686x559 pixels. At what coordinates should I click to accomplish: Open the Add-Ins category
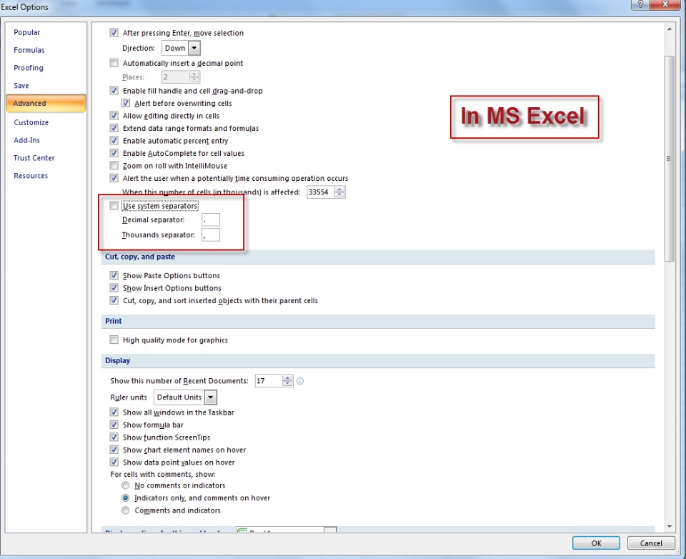(26, 140)
